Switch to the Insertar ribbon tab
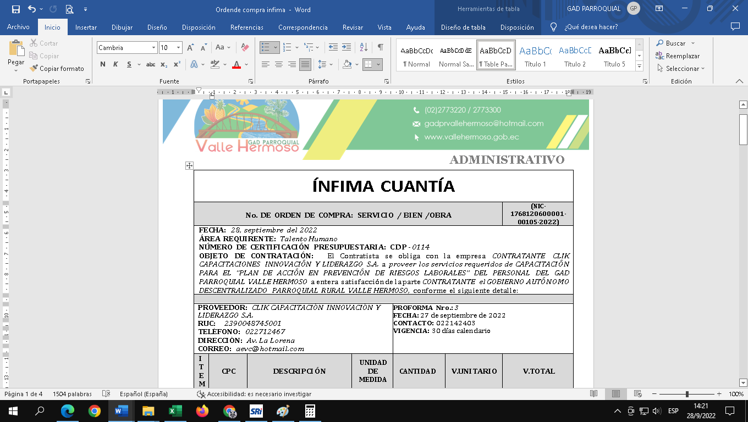748x422 pixels. (x=86, y=27)
